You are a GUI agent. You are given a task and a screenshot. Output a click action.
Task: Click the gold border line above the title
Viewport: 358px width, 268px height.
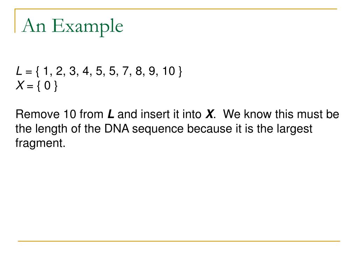(176, 9)
